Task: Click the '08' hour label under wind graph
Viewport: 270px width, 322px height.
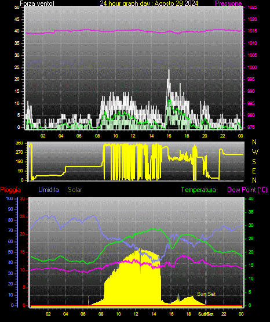Action: coord(97,136)
